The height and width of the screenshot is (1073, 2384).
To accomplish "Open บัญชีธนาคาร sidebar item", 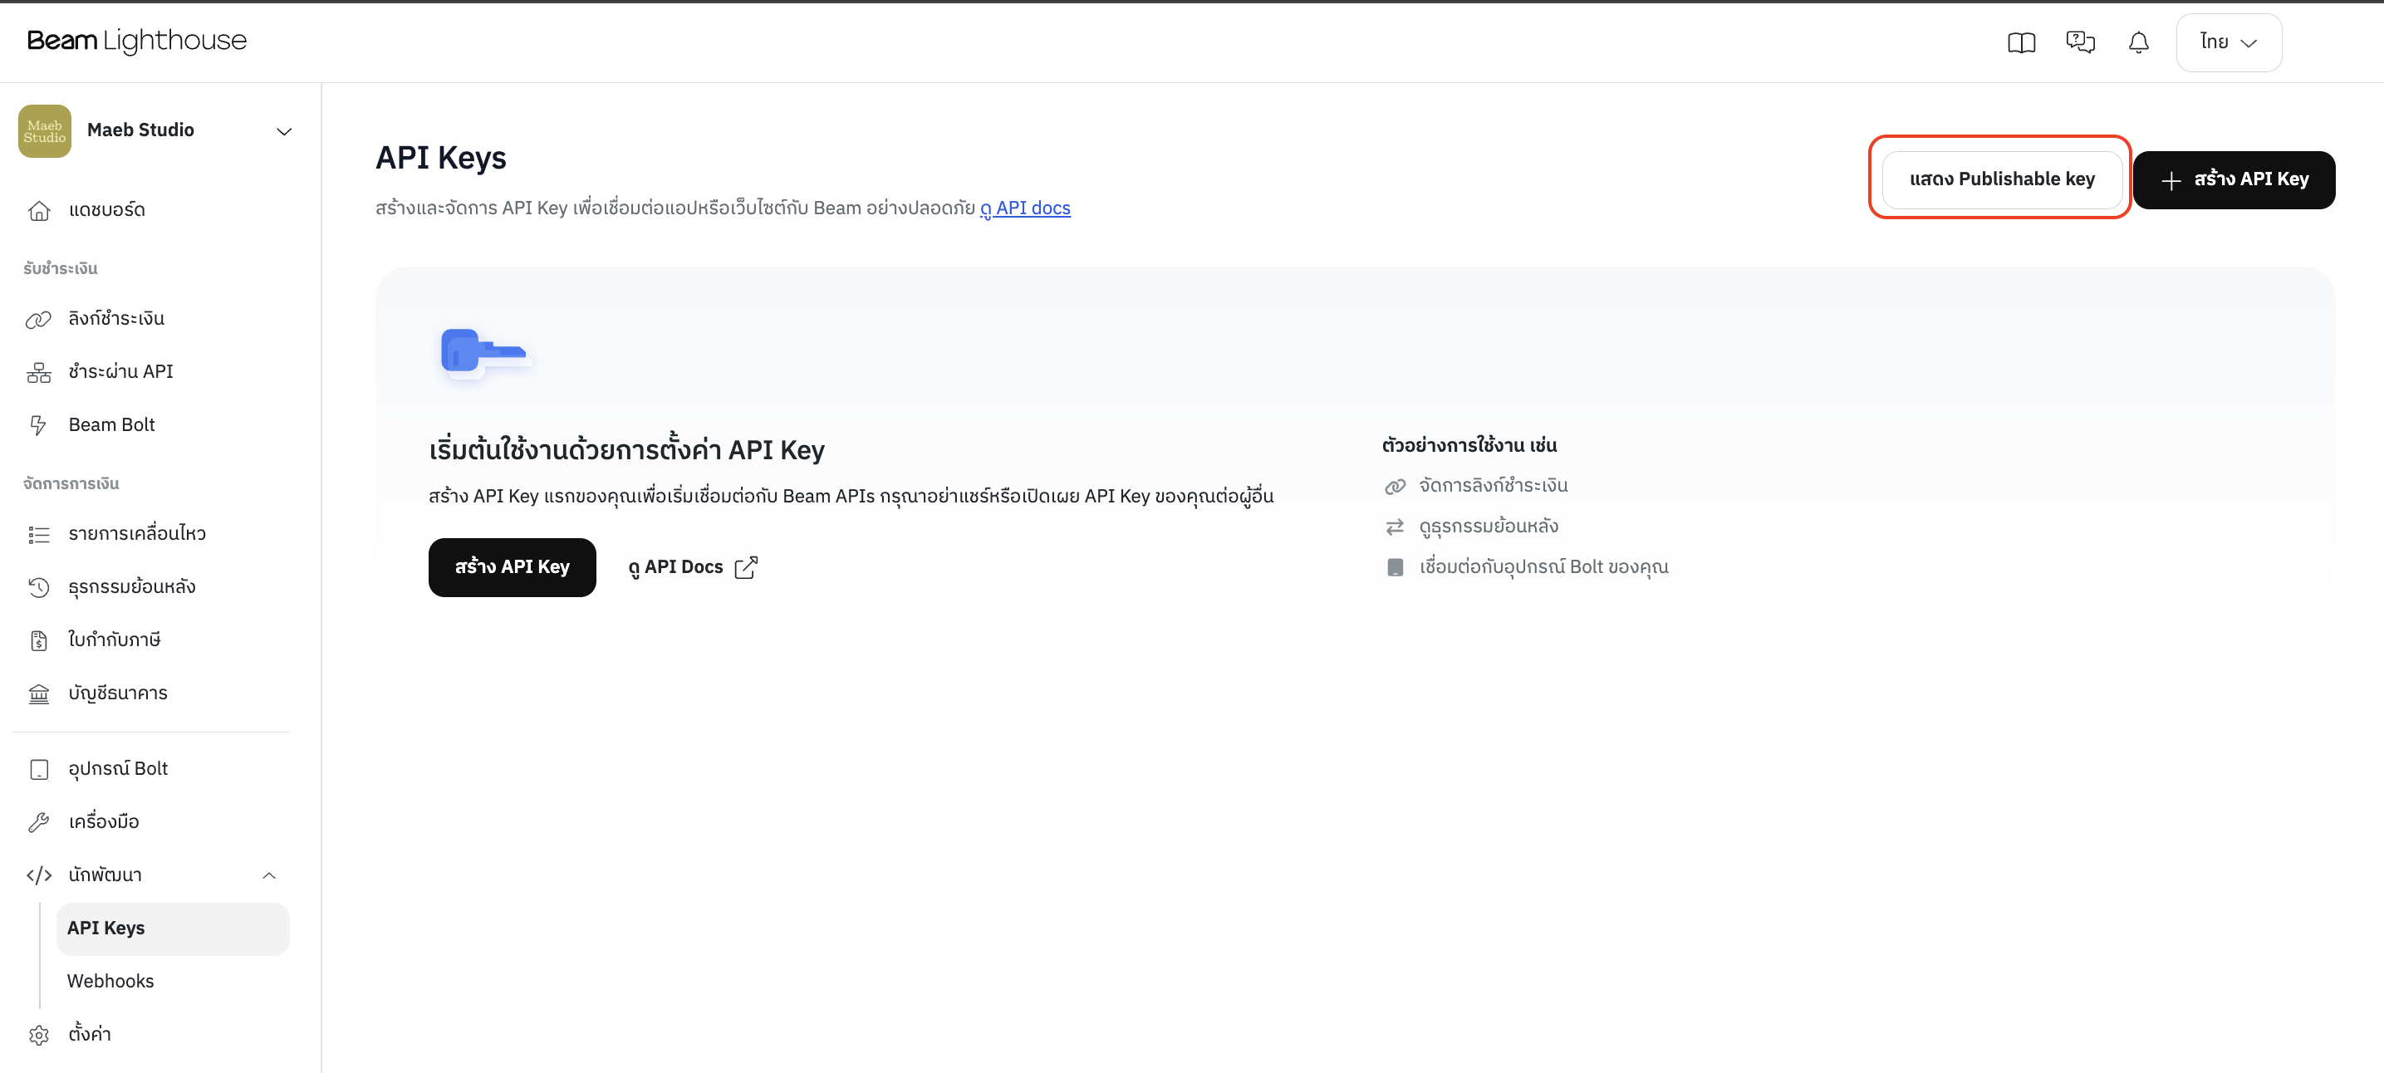I will 119,693.
